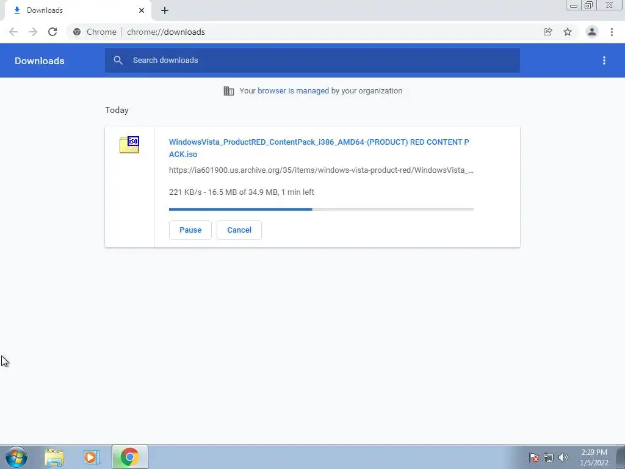
Task: Open the WindowsVista_ProductRED ISO file link
Action: coord(319,148)
